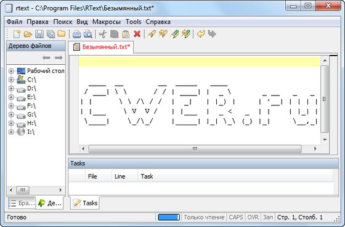Open Print Preview from the toolbar
The image size is (345, 227).
click(x=88, y=34)
